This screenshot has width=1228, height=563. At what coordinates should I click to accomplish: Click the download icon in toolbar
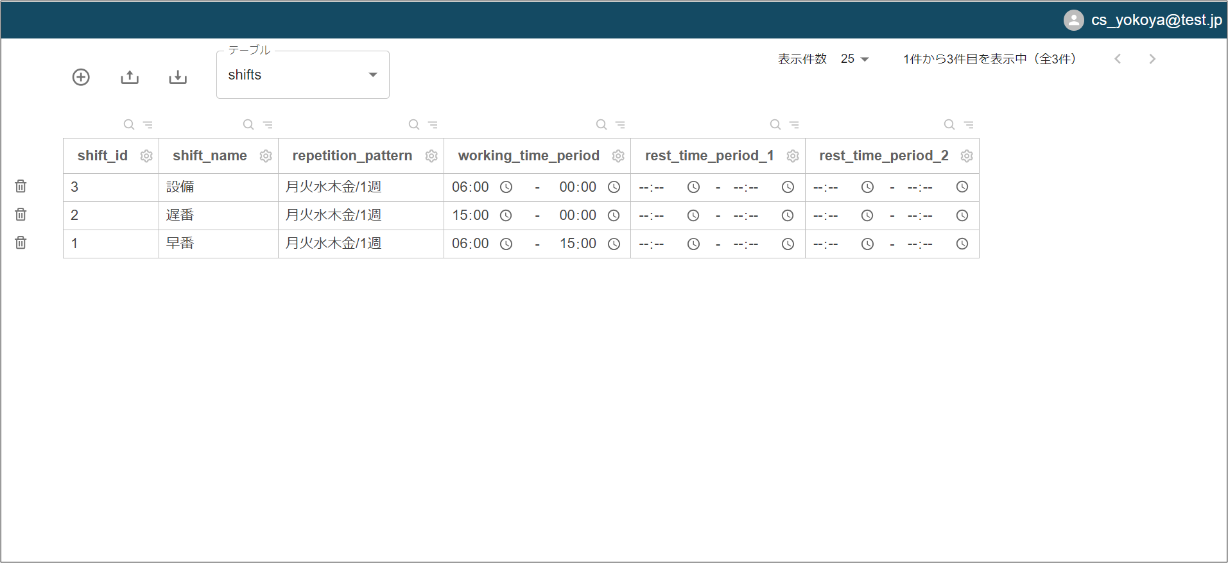[178, 77]
